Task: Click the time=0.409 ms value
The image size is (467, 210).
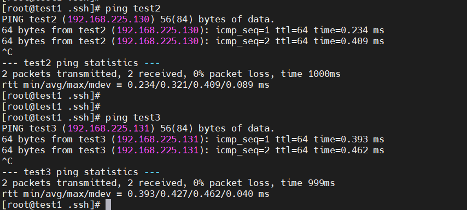Action: (349, 41)
